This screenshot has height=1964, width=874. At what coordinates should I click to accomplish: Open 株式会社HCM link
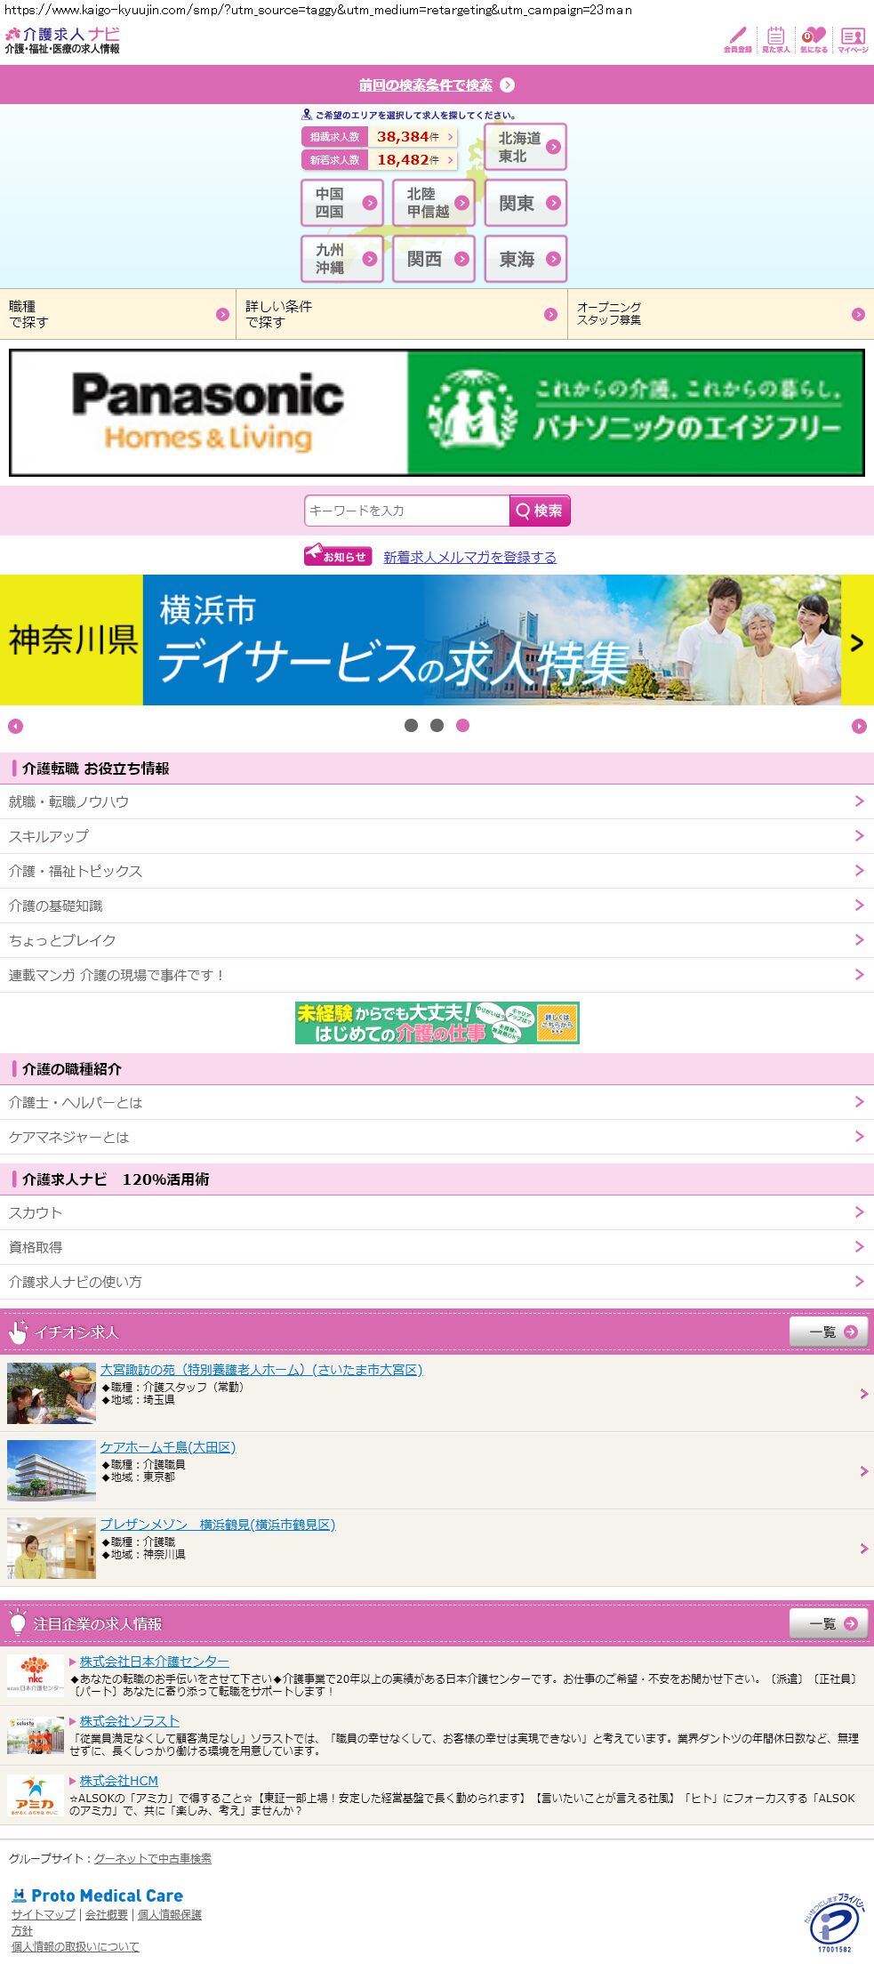119,1780
